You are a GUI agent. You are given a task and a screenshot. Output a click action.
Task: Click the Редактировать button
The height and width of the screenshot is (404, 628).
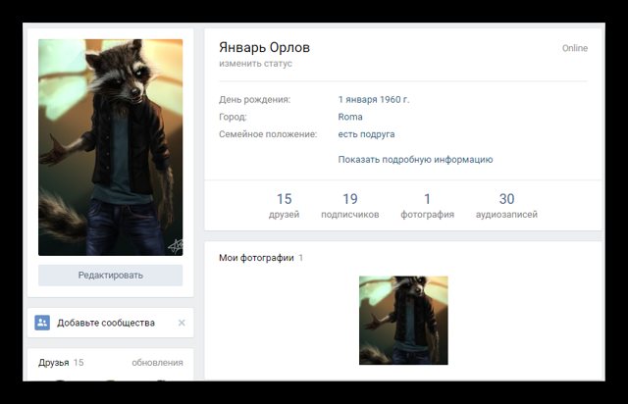111,276
